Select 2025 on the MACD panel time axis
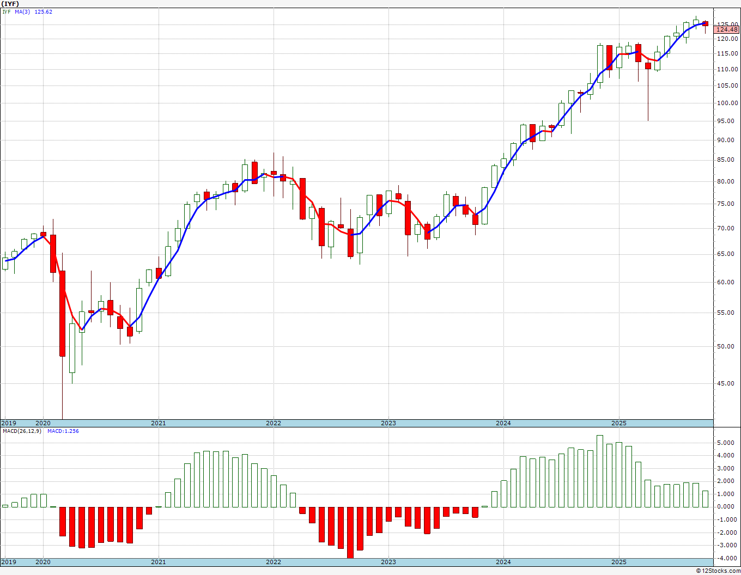 pyautogui.click(x=619, y=562)
